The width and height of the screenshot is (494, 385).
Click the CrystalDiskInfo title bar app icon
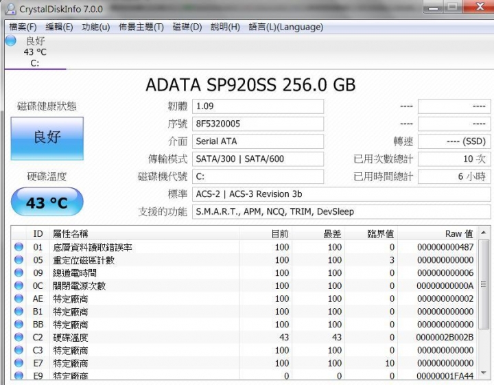click(x=11, y=8)
